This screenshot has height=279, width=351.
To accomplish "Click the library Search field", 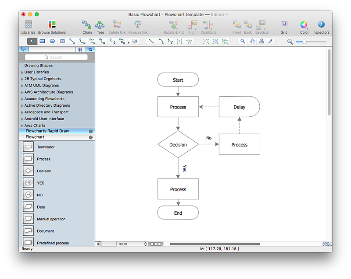I will pos(56,57).
